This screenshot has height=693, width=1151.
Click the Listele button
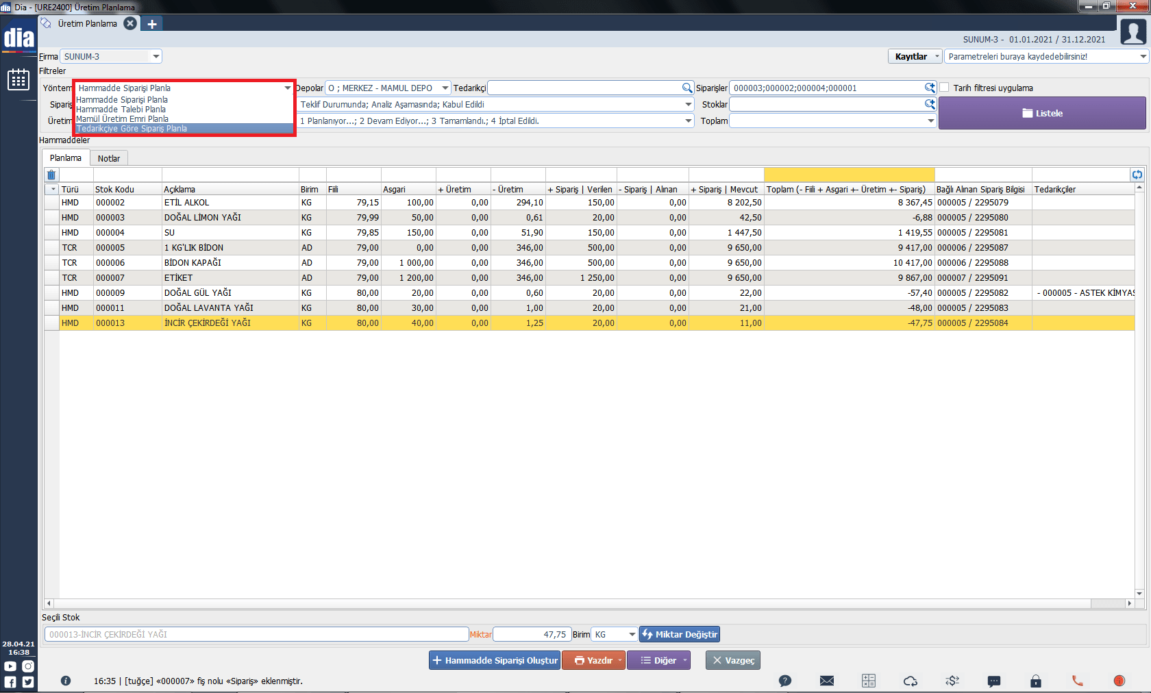pyautogui.click(x=1042, y=113)
